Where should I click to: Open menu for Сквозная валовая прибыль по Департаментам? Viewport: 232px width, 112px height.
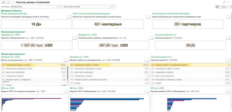pos(151,38)
